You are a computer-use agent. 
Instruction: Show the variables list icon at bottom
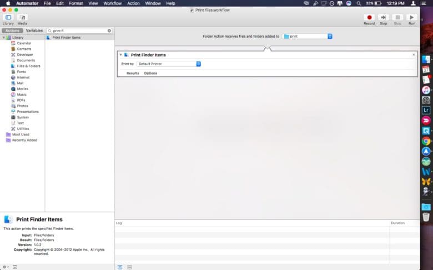(x=129, y=267)
